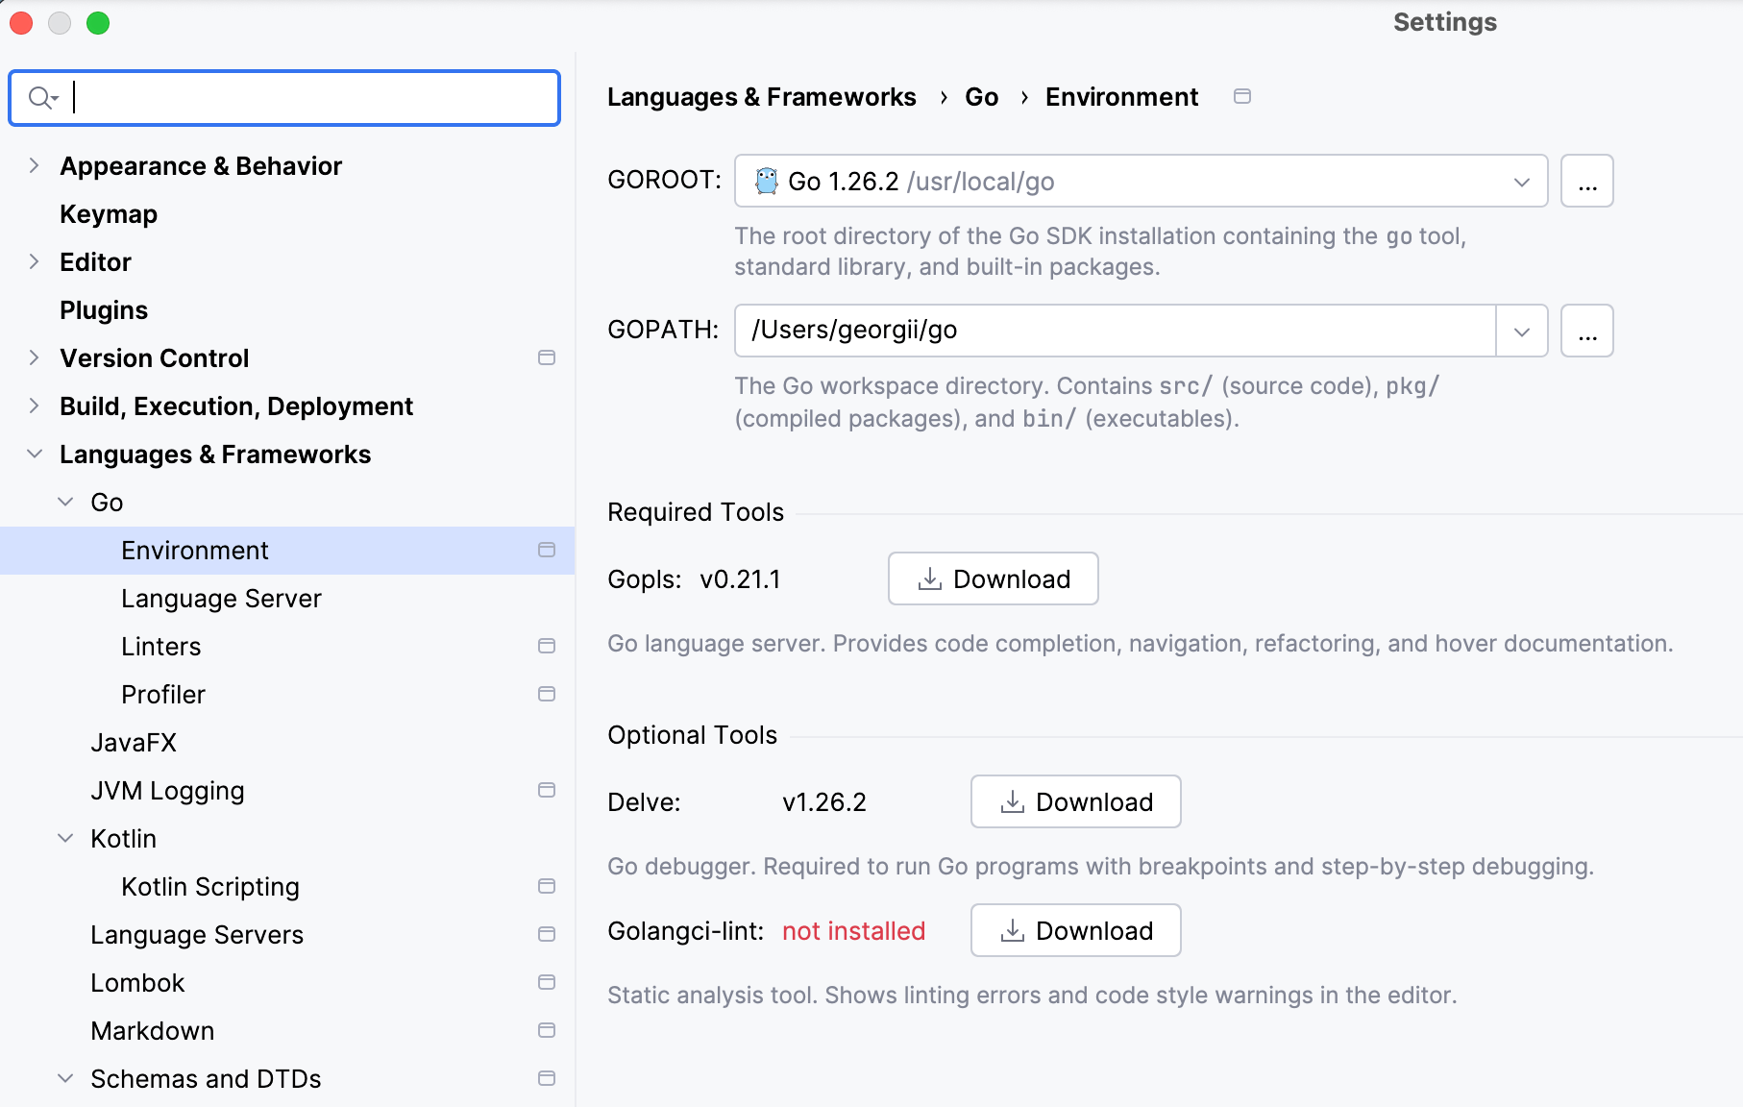Open Lombok settings
This screenshot has height=1107, width=1743.
point(137,983)
